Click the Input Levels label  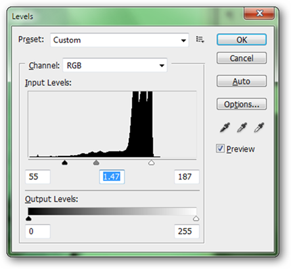pos(48,83)
